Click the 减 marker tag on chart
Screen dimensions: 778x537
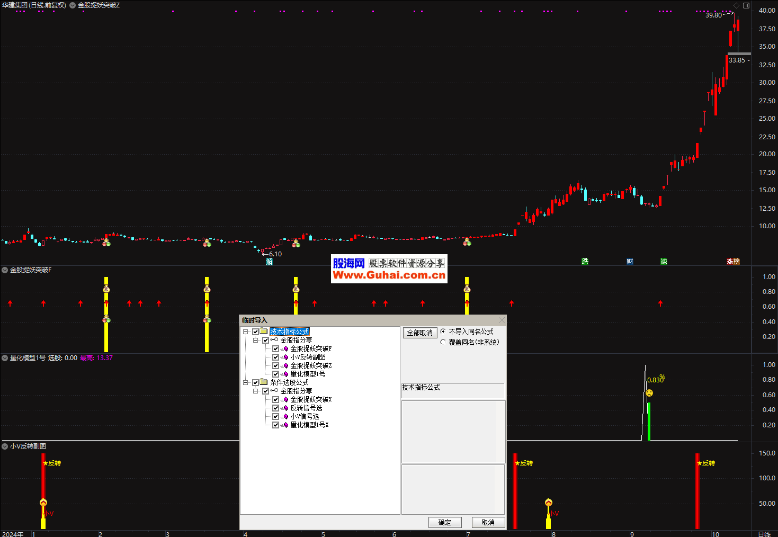click(664, 262)
